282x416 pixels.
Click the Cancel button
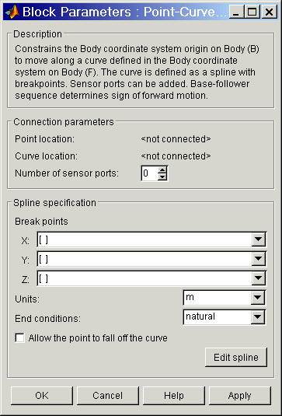(x=108, y=396)
